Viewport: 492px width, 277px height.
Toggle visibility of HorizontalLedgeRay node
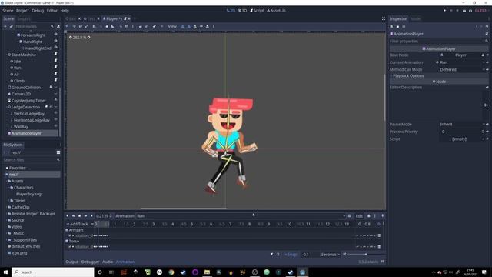click(x=55, y=120)
